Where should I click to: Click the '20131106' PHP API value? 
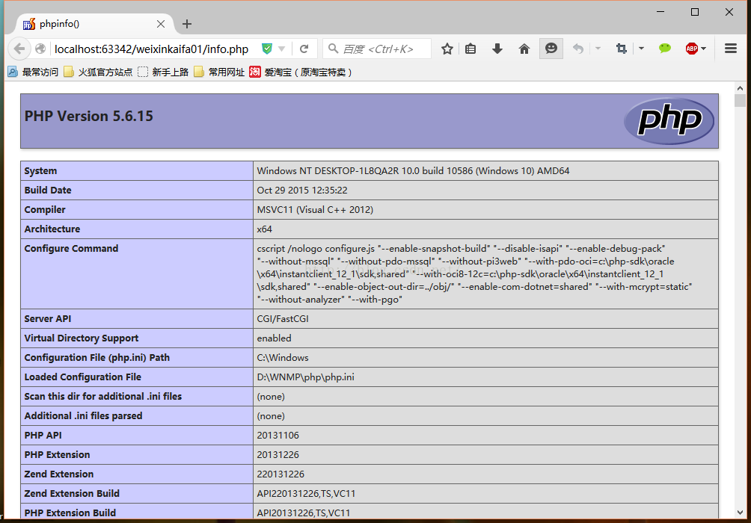point(278,436)
